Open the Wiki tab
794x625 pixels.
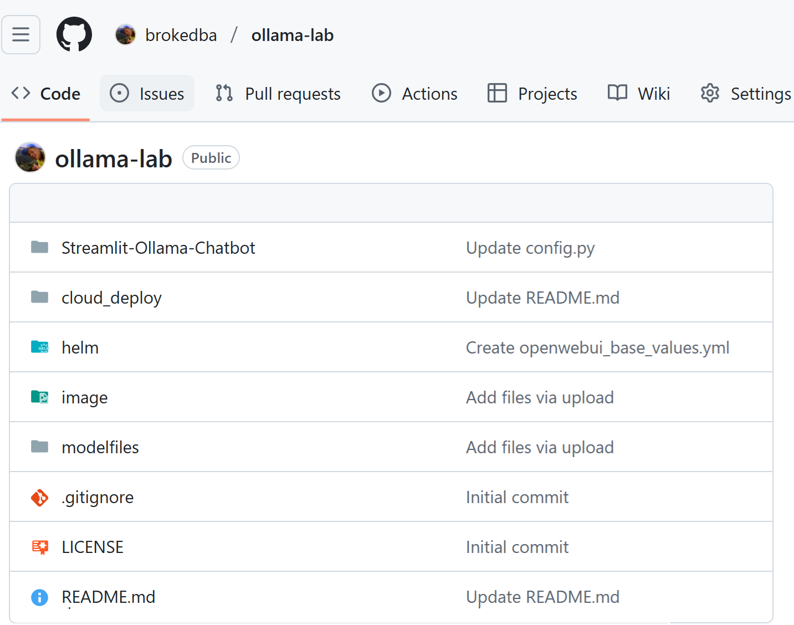click(639, 94)
